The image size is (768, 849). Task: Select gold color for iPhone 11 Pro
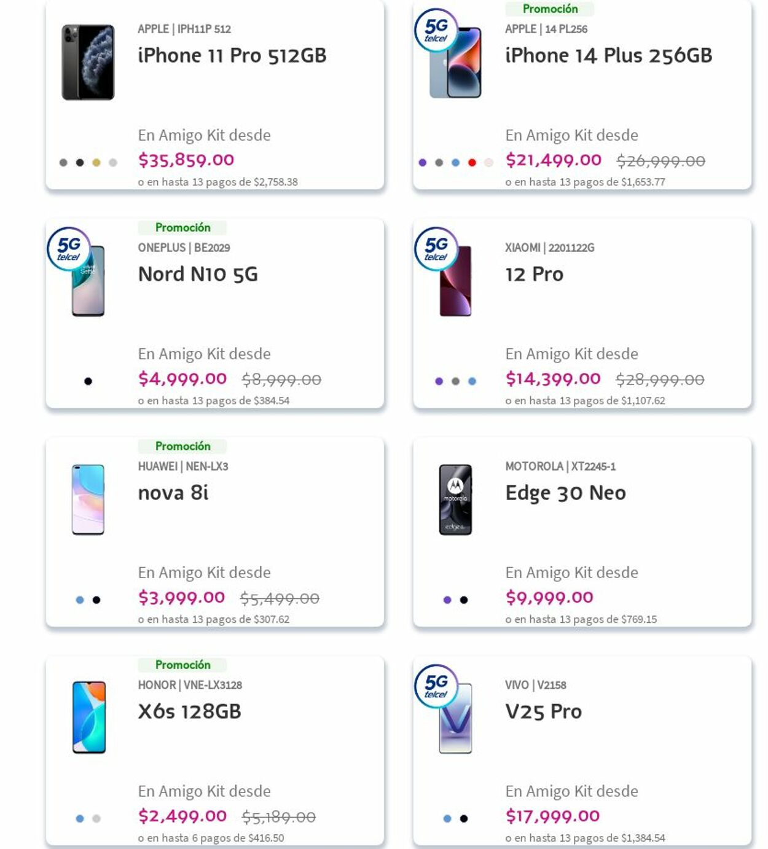tap(96, 163)
